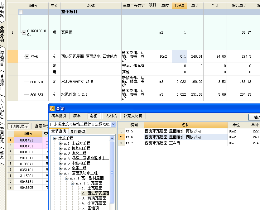Select A7-7 正斜脊 result row
The height and width of the screenshot is (210, 260).
[x=189, y=143]
